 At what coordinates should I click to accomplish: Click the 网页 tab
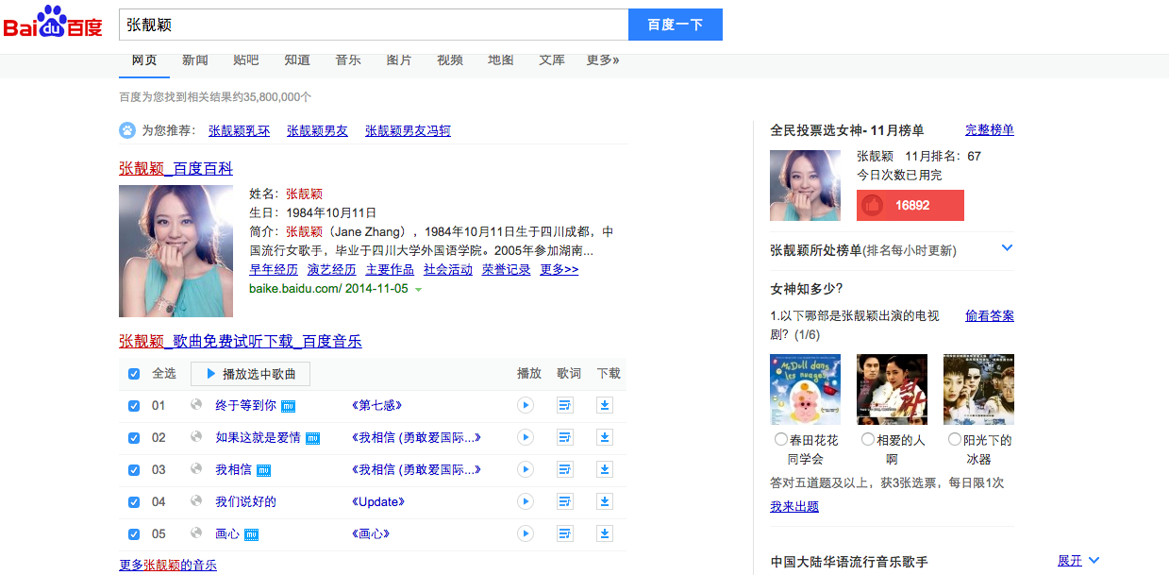tap(144, 60)
